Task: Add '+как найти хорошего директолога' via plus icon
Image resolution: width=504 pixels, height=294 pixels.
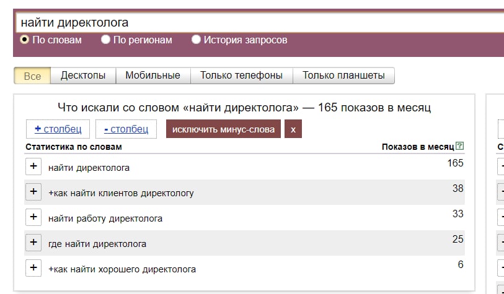Action: [33, 267]
